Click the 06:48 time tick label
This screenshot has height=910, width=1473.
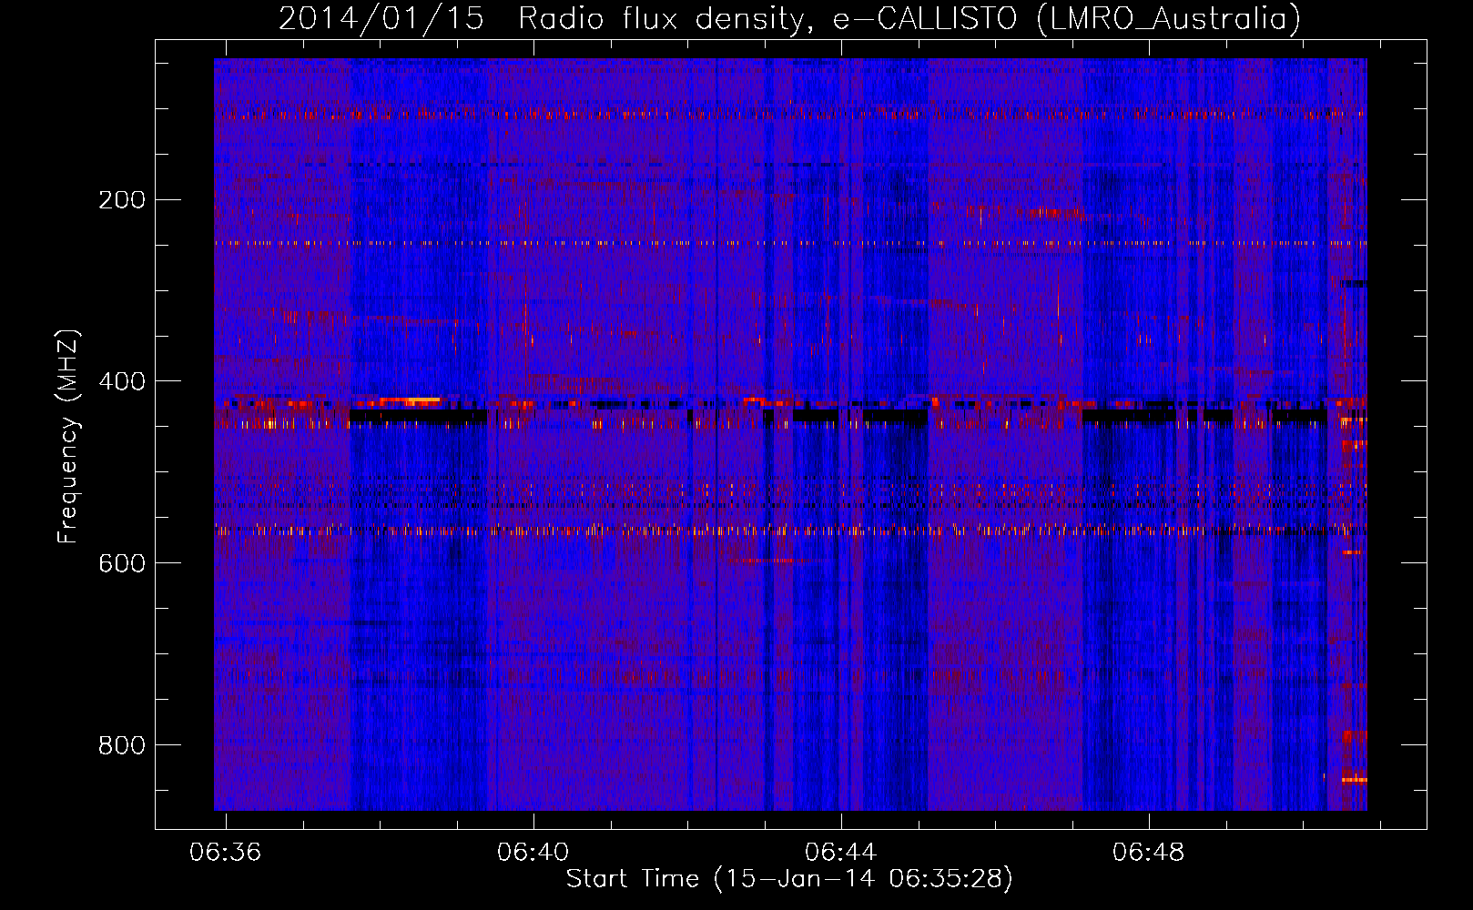pos(1149,852)
